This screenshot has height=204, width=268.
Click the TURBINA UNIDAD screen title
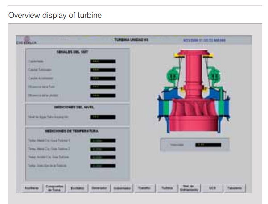point(131,40)
